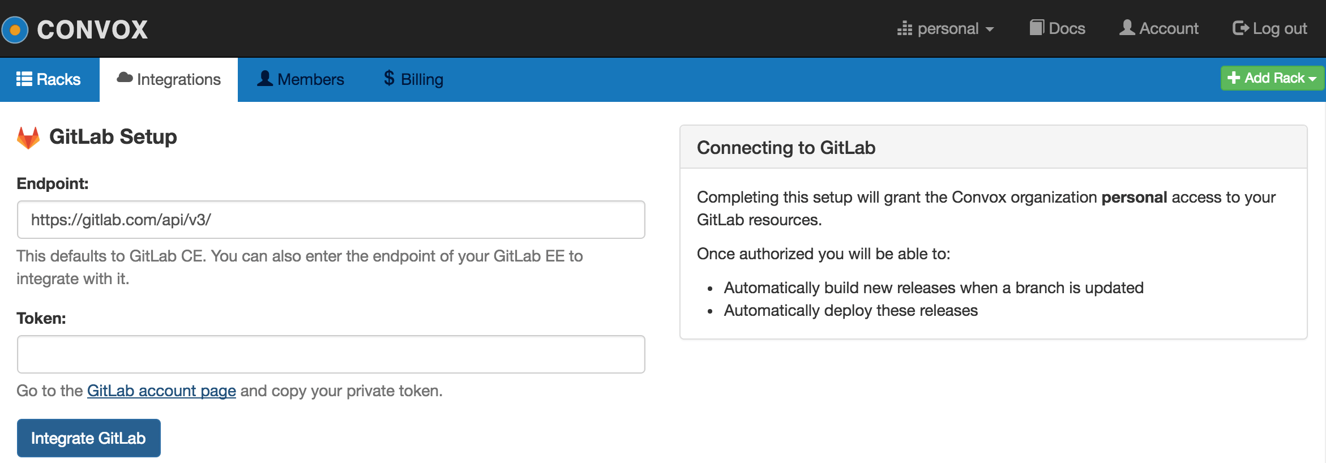This screenshot has width=1326, height=463.
Task: Switch to the Billing tab
Action: (x=413, y=79)
